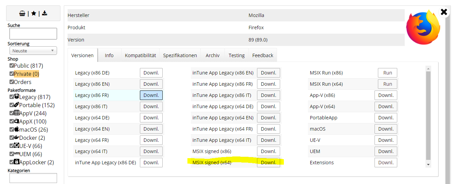Viewport: 456px width, 184px height.
Task: Download Legacy (x86 FR) package
Action: pos(151,95)
